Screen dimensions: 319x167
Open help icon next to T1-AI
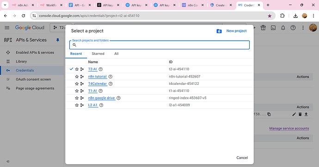[x=100, y=91]
